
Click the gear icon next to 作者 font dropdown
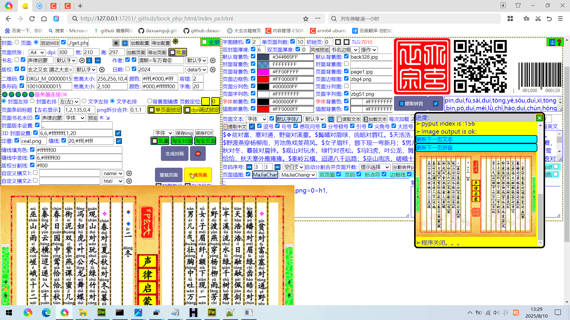(x=213, y=60)
